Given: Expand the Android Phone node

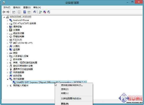Looking at the screenshot, I should [8, 20].
